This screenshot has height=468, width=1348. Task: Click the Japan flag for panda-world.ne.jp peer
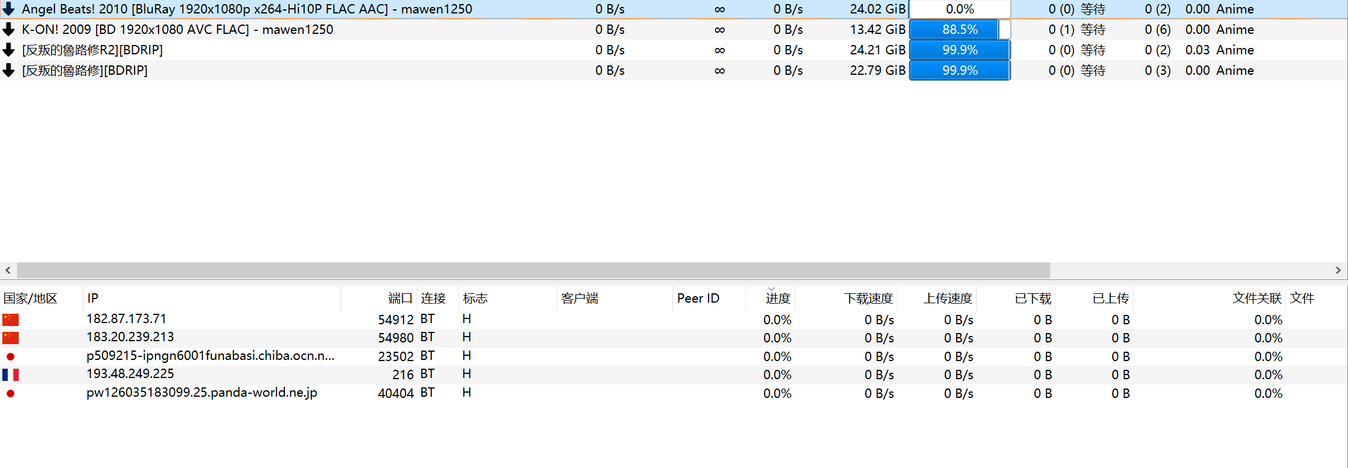pyautogui.click(x=11, y=393)
